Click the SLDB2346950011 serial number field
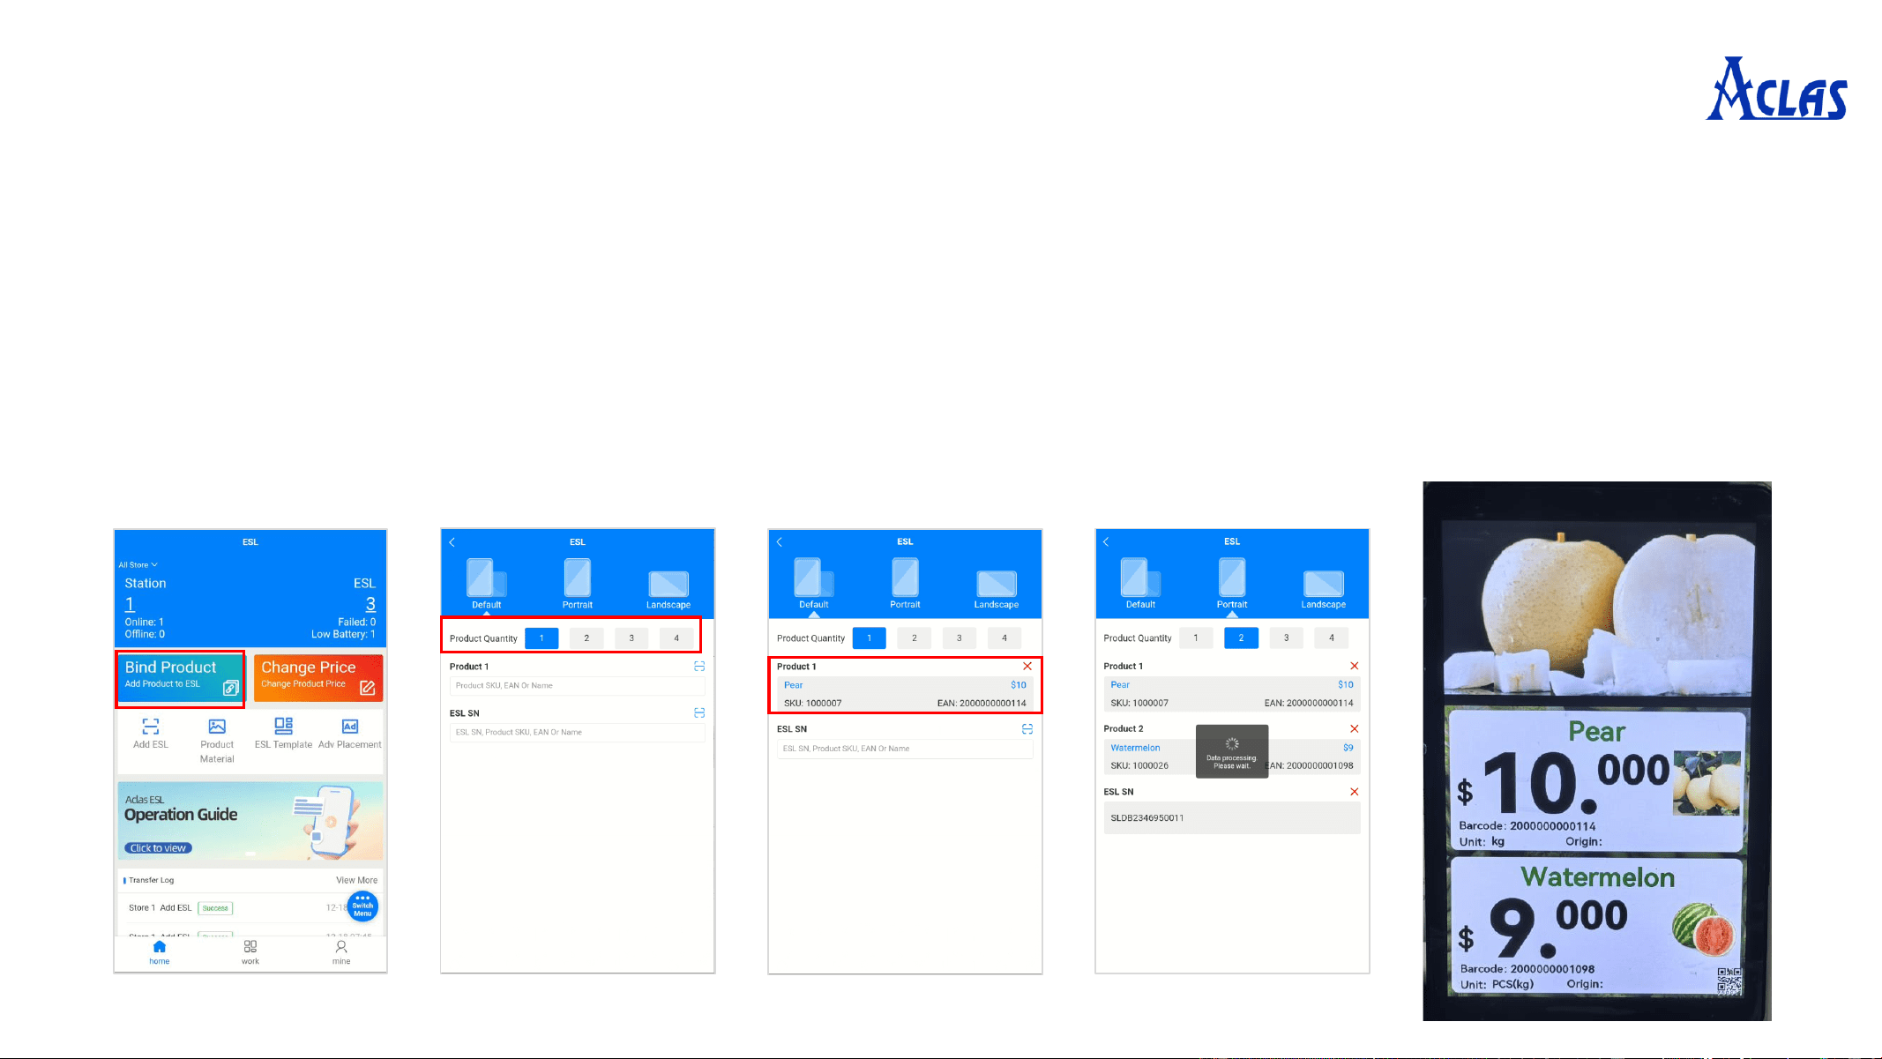Viewport: 1882px width, 1059px height. coord(1232,818)
